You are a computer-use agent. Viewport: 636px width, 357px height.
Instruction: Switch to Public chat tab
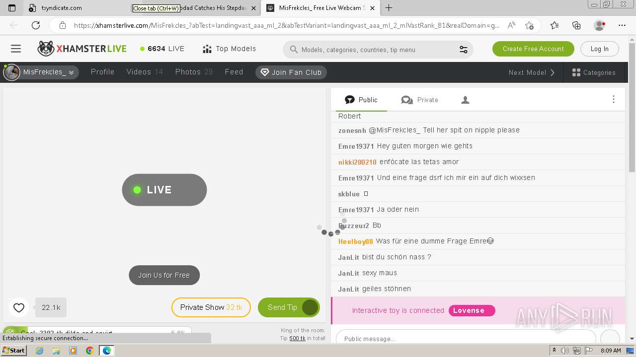[x=361, y=100]
